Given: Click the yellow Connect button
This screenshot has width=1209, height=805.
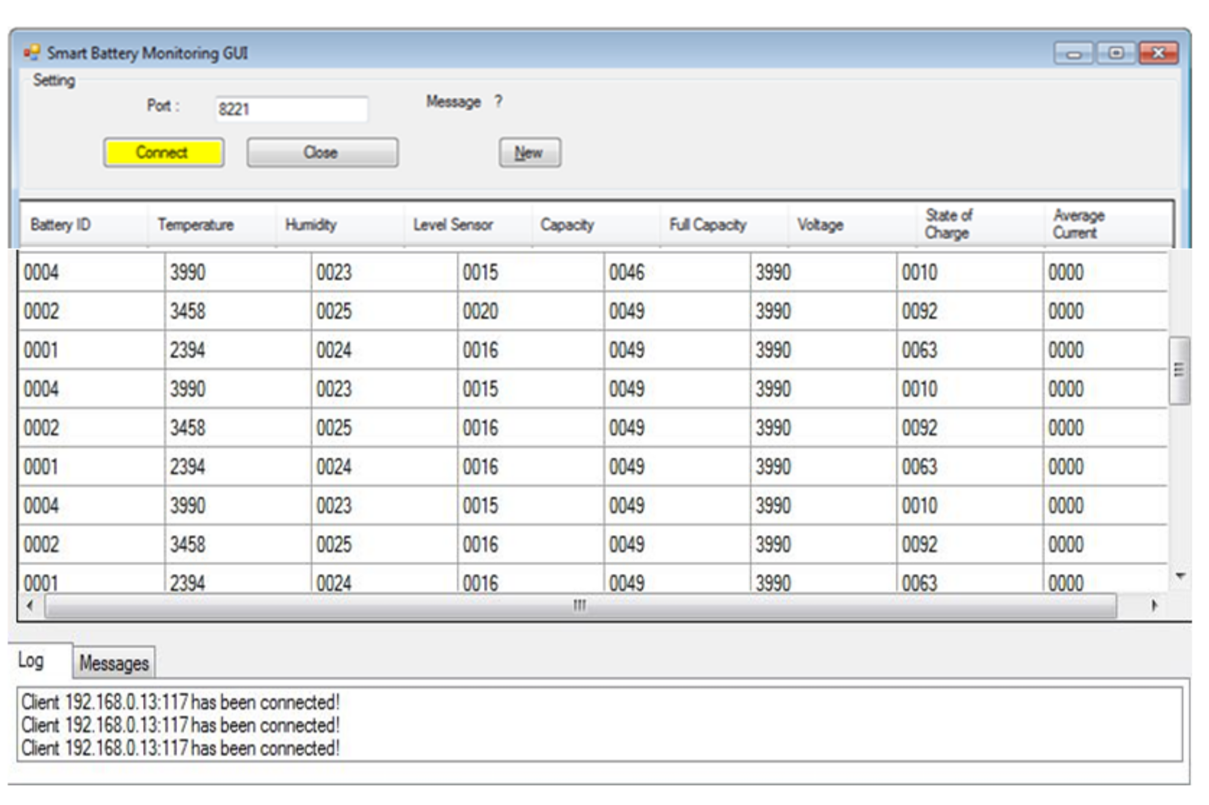Looking at the screenshot, I should 163,152.
